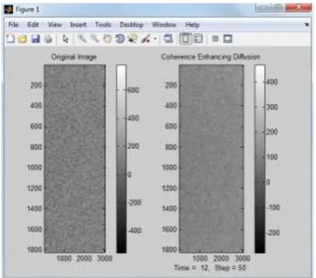
Task: Click the Link Plot toolbar icon
Action: click(x=168, y=39)
